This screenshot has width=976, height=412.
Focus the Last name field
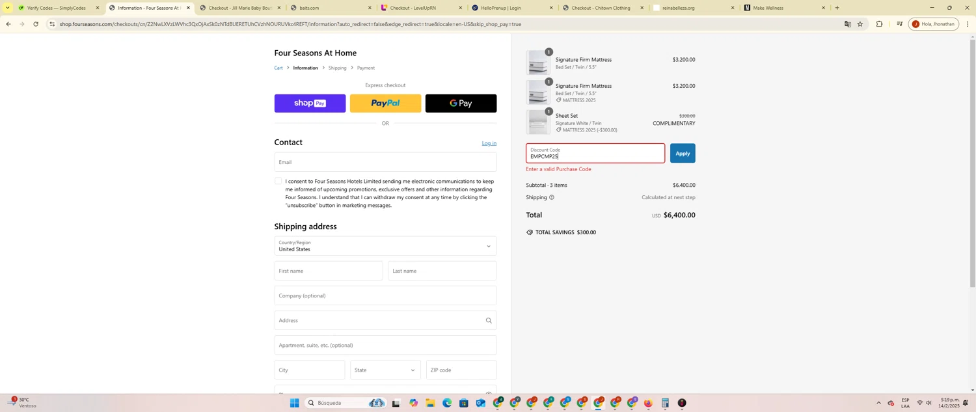tap(442, 271)
